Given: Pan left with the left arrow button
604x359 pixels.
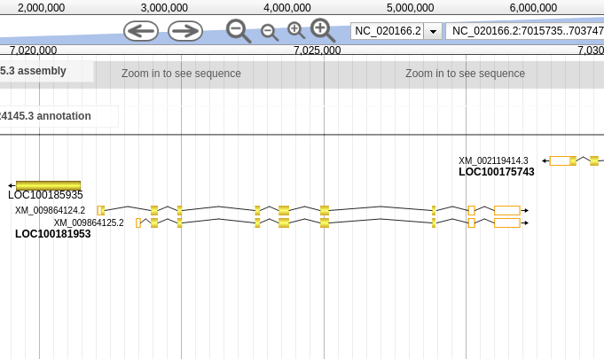Looking at the screenshot, I should [x=141, y=31].
